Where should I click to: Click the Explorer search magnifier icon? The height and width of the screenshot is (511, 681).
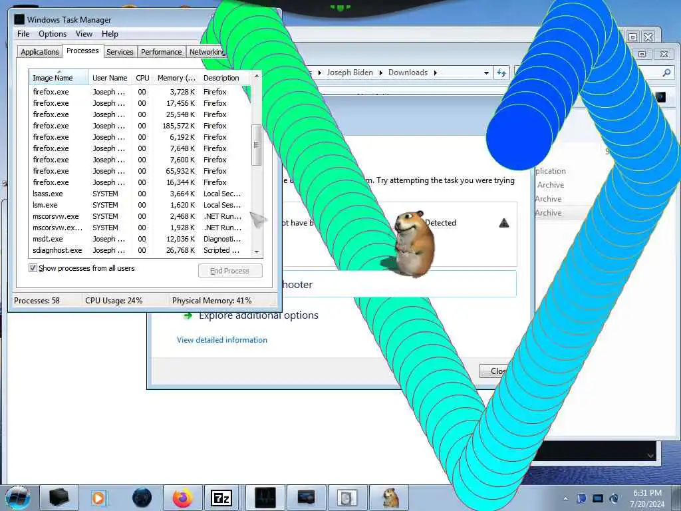(666, 73)
